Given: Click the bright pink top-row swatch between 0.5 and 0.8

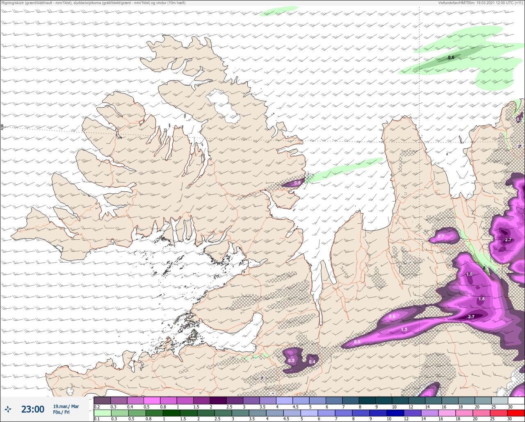Looking at the screenshot, I should [152, 400].
